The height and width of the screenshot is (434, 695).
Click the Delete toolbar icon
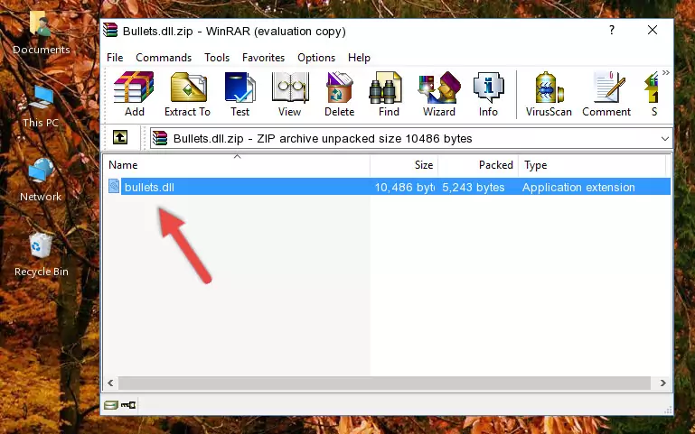[x=340, y=94]
